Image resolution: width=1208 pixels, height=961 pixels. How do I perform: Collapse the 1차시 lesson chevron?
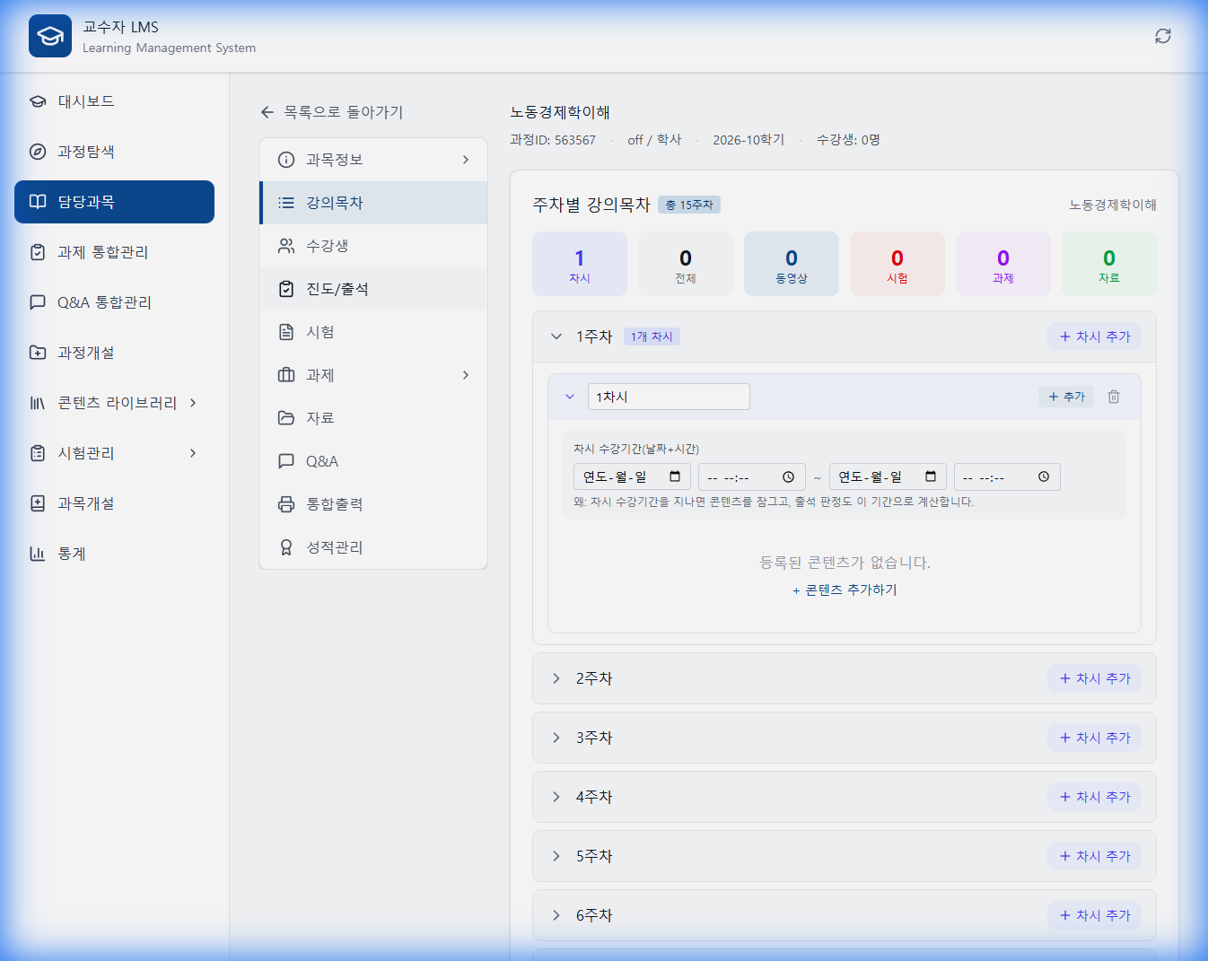[570, 397]
